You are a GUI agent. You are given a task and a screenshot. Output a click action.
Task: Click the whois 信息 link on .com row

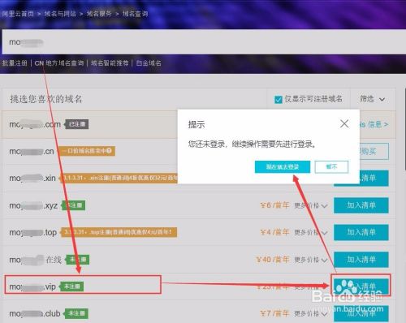374,124
